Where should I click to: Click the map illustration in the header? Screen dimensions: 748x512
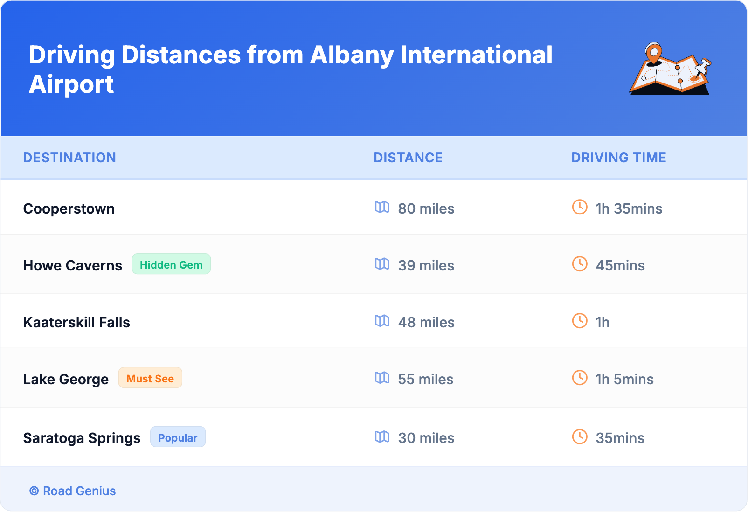click(x=670, y=69)
